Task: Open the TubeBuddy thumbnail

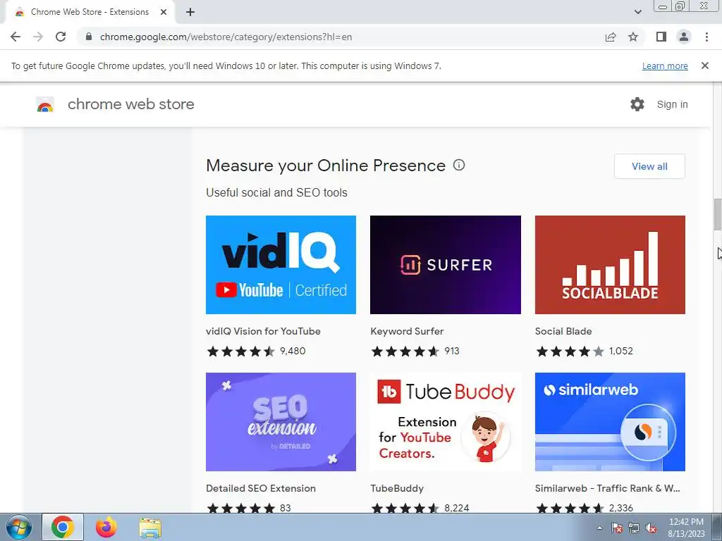Action: [x=446, y=422]
